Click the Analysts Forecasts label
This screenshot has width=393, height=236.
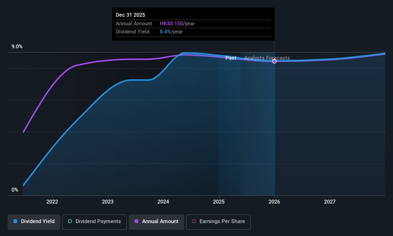pyautogui.click(x=267, y=58)
